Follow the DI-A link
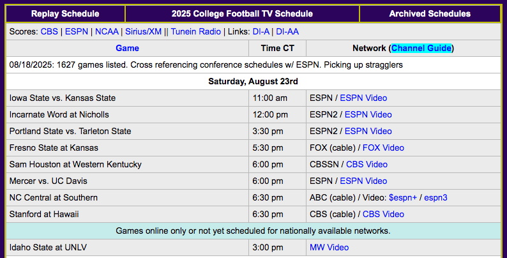 [261, 31]
